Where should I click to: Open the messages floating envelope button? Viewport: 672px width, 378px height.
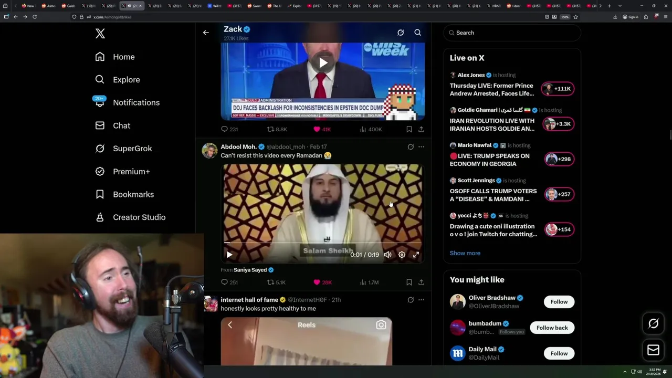coord(653,350)
